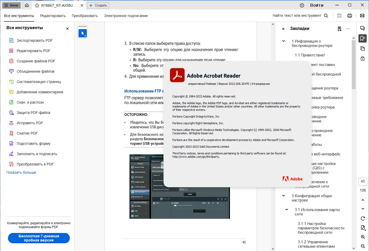Viewport: 369px width, 251px height.
Task: Open the Электронное подписание tab
Action: 126,16
